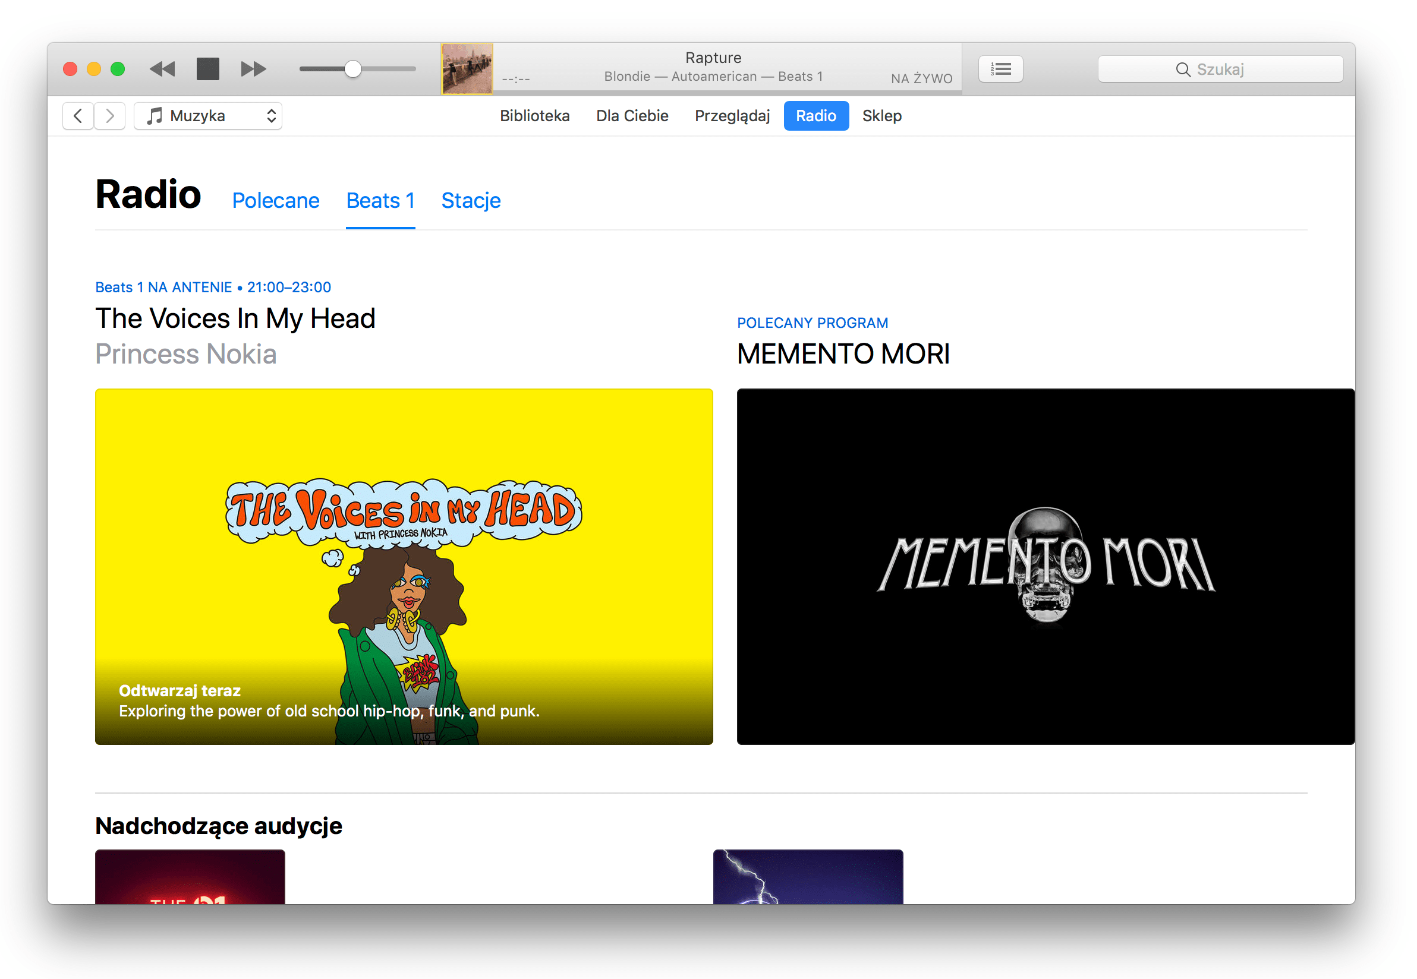This screenshot has width=1417, height=979.
Task: Click the Rapture song title in the display
Action: [x=713, y=58]
